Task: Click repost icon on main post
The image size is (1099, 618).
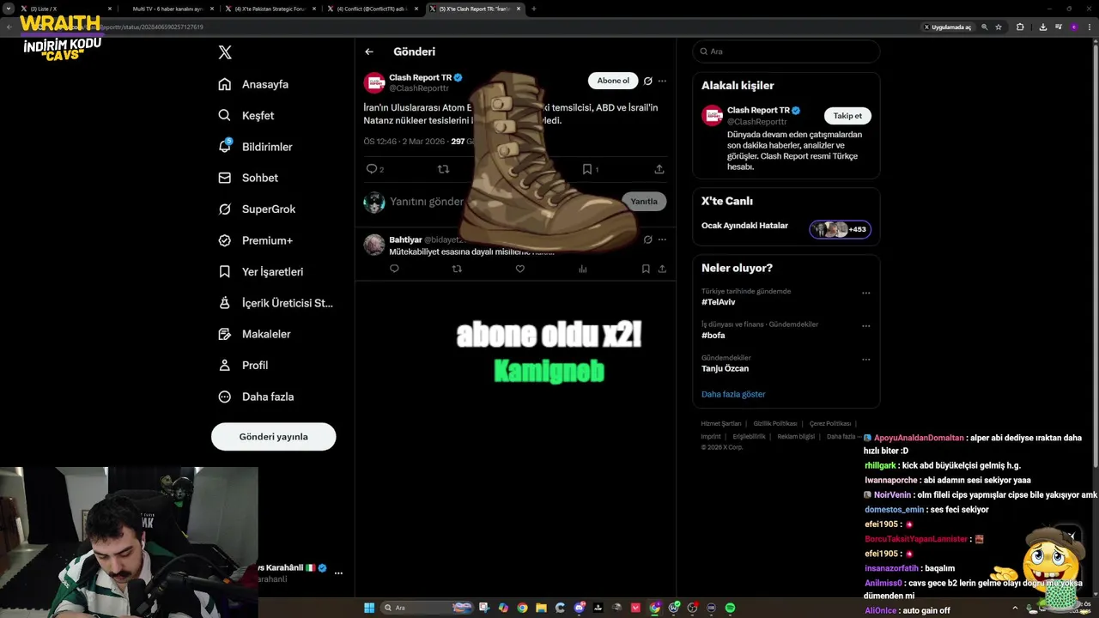Action: [x=443, y=169]
